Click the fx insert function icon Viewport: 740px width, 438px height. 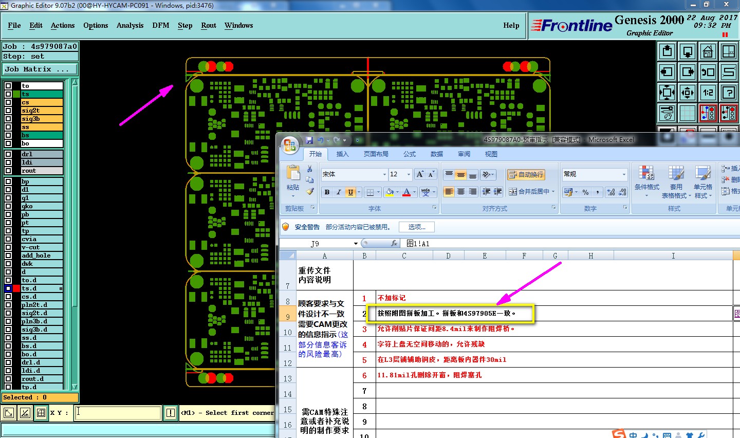point(394,243)
